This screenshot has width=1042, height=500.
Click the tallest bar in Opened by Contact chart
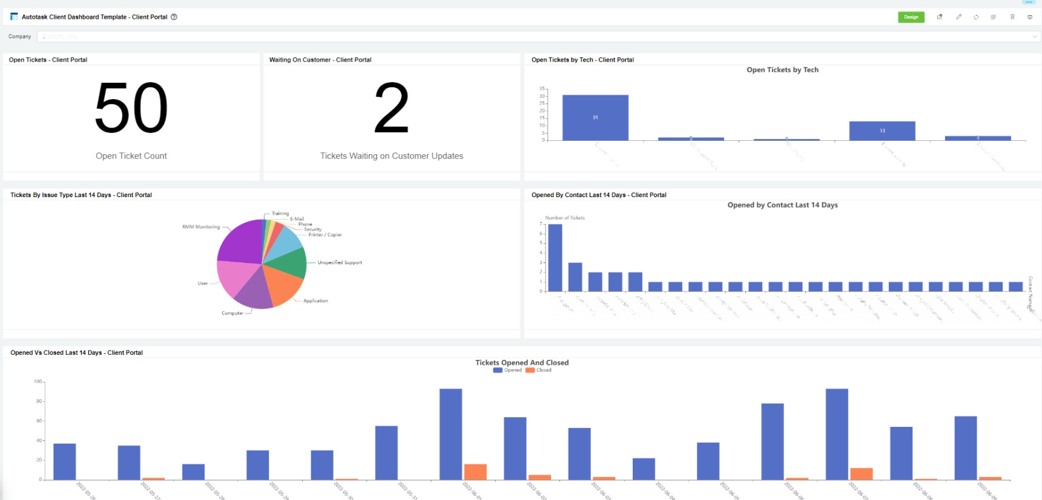tap(555, 258)
